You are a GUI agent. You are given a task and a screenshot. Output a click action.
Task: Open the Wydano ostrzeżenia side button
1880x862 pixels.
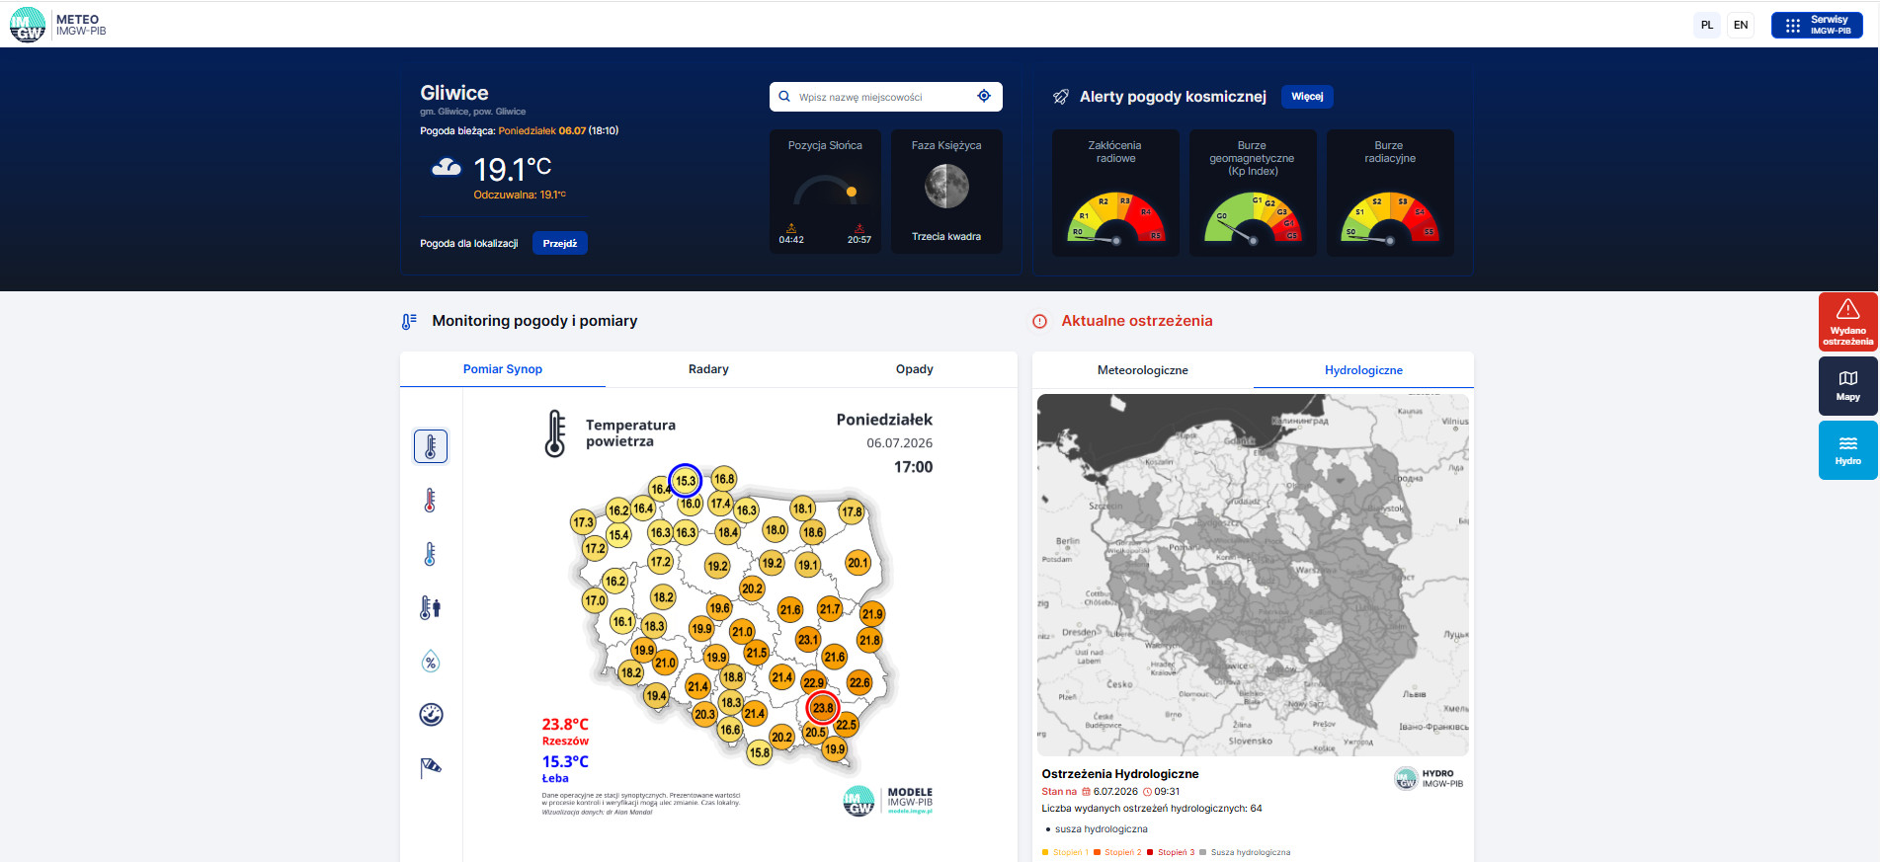pos(1847,322)
